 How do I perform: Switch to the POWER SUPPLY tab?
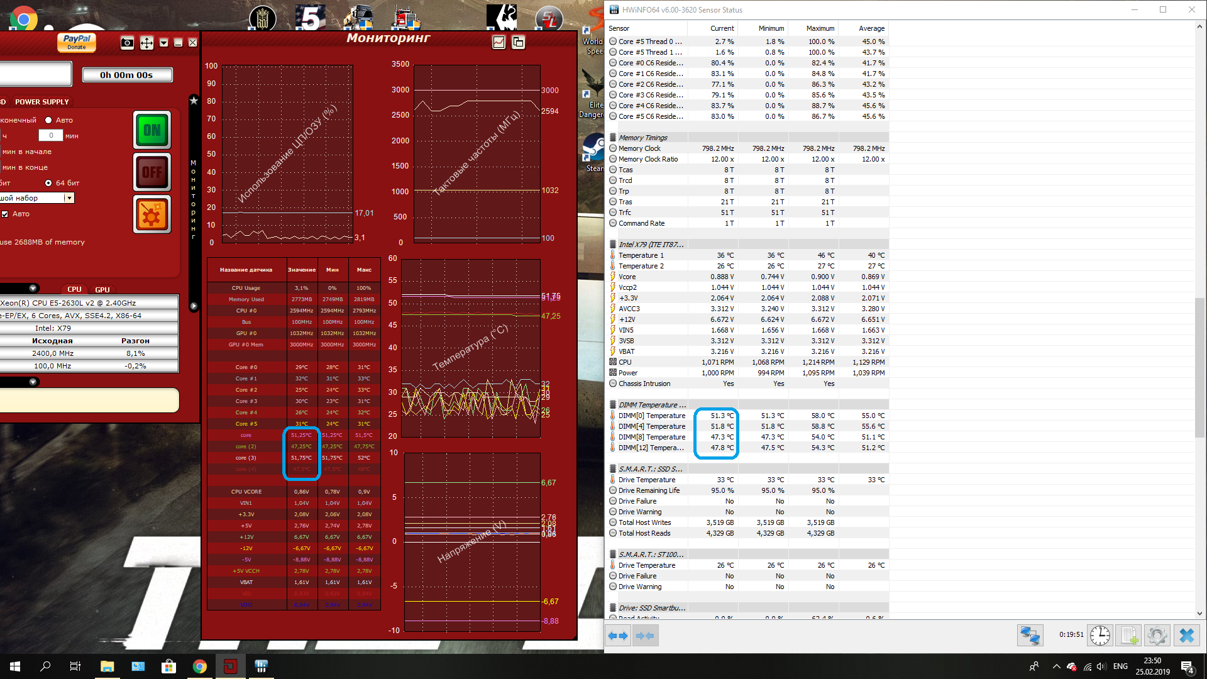pos(41,102)
